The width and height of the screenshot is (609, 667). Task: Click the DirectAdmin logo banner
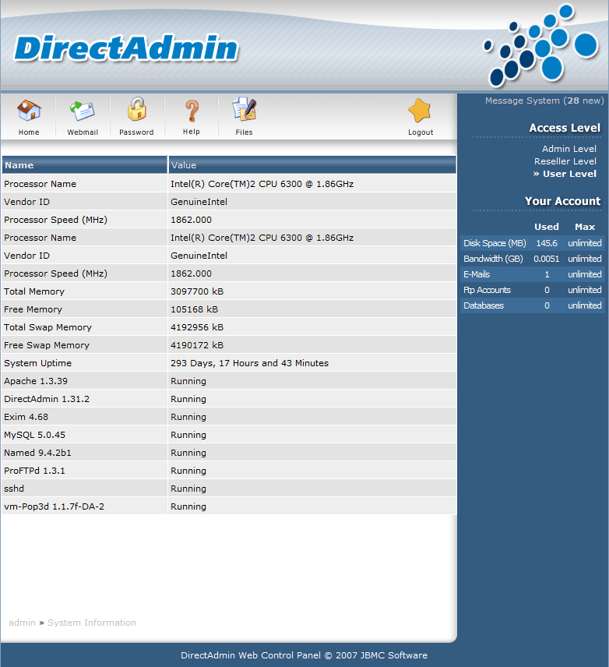click(x=126, y=48)
